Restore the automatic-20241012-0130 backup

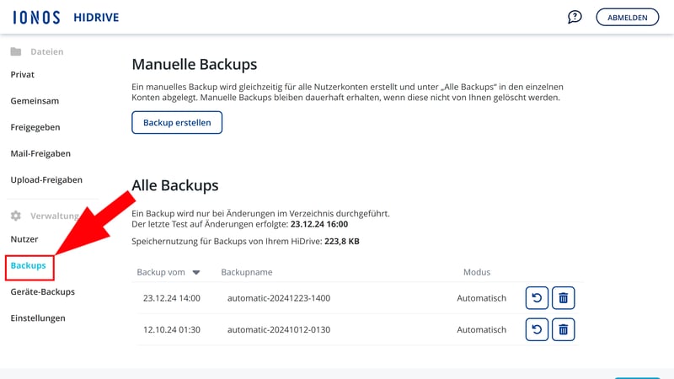537,330
